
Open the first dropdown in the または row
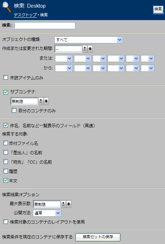click(x=64, y=59)
